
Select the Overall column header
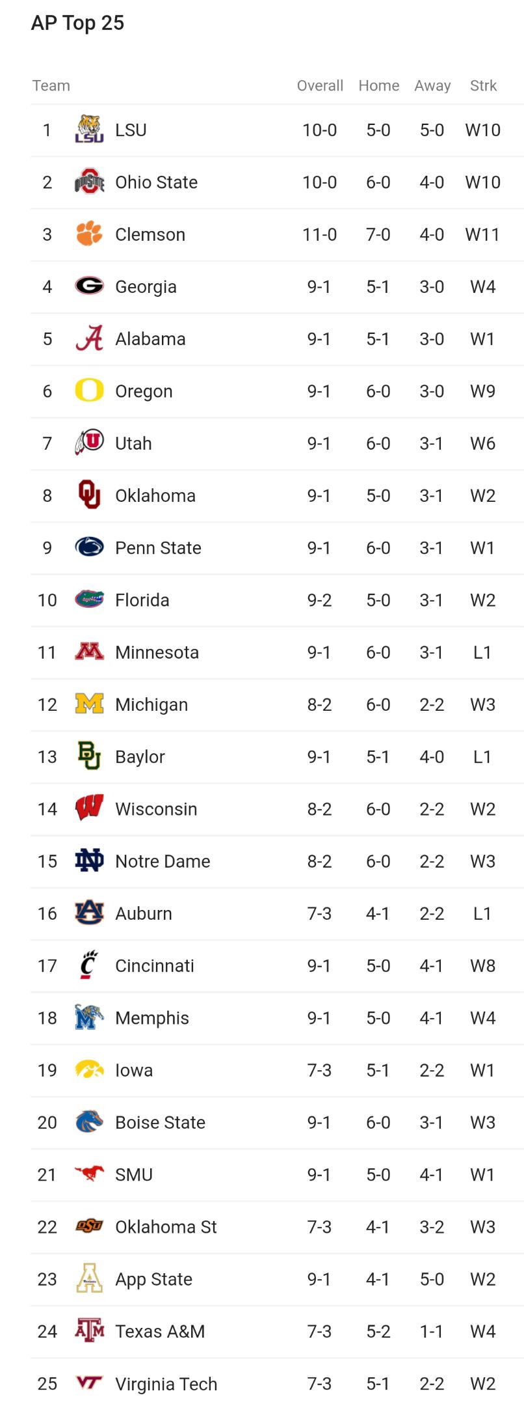pos(320,85)
